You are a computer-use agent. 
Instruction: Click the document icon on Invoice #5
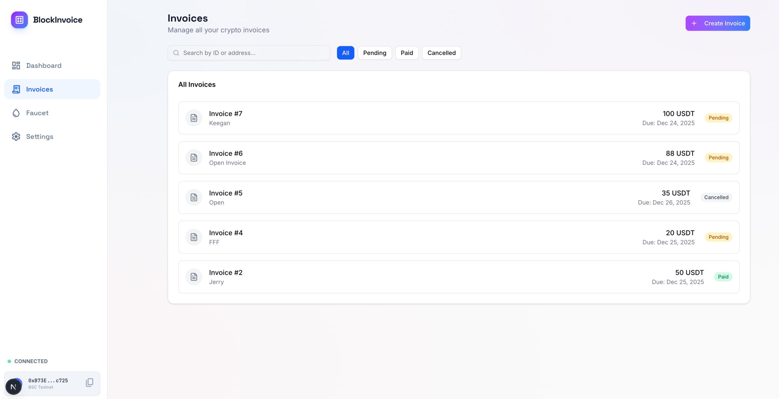[x=194, y=198]
